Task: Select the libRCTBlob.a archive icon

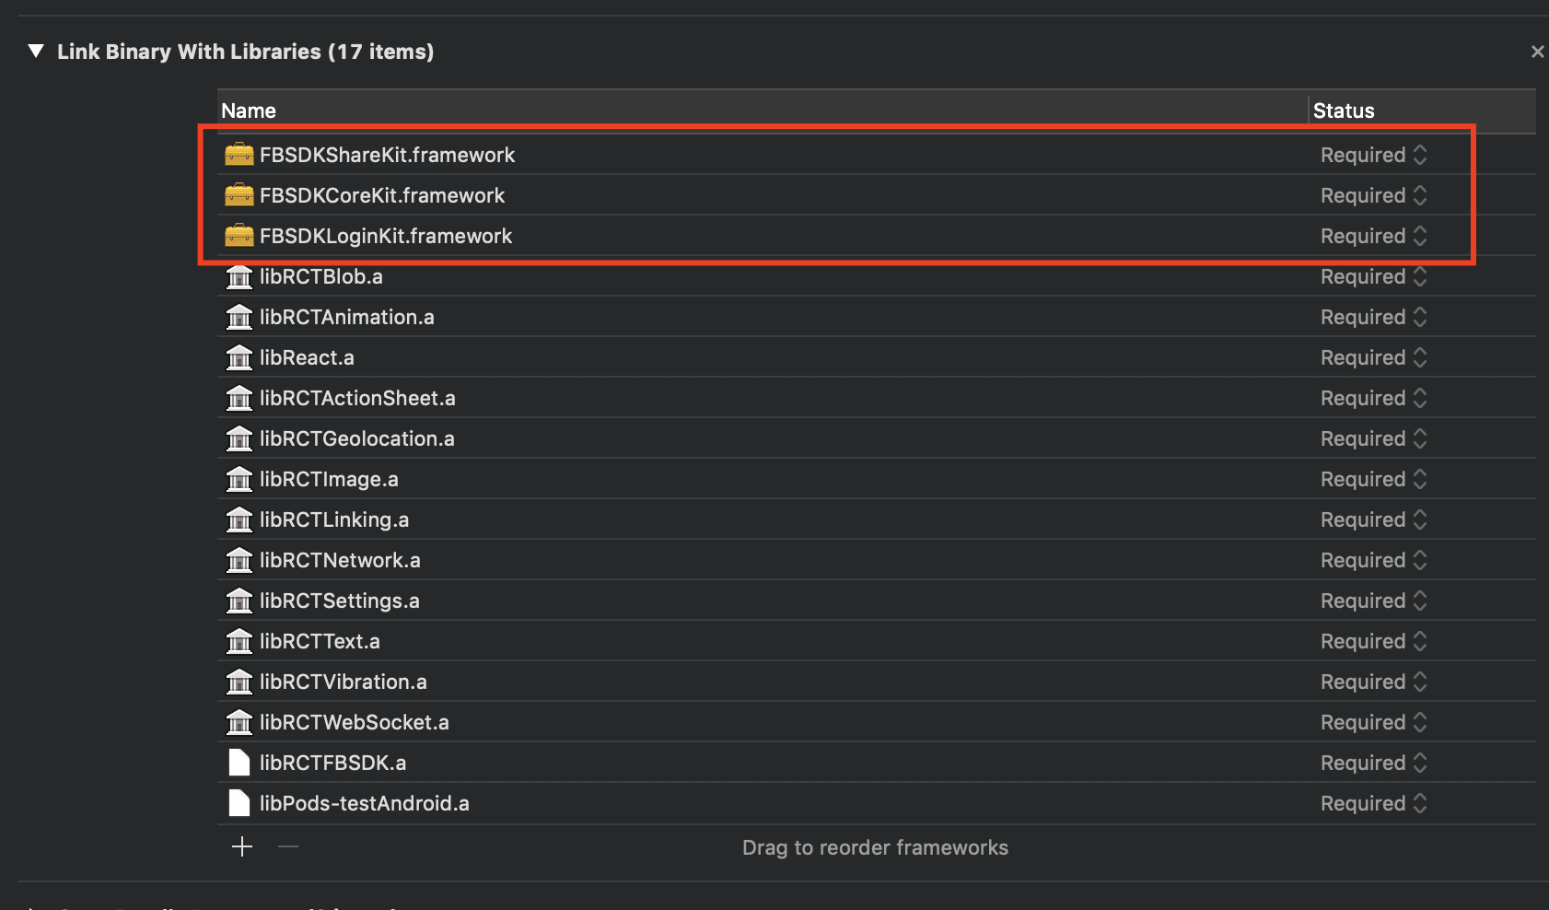Action: (x=239, y=276)
